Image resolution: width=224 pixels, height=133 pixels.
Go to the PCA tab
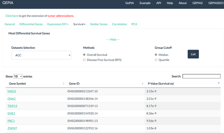(x=134, y=24)
